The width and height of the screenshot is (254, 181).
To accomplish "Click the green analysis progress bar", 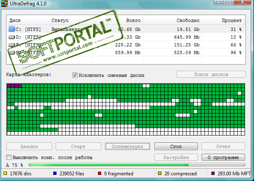I will tap(137, 165).
